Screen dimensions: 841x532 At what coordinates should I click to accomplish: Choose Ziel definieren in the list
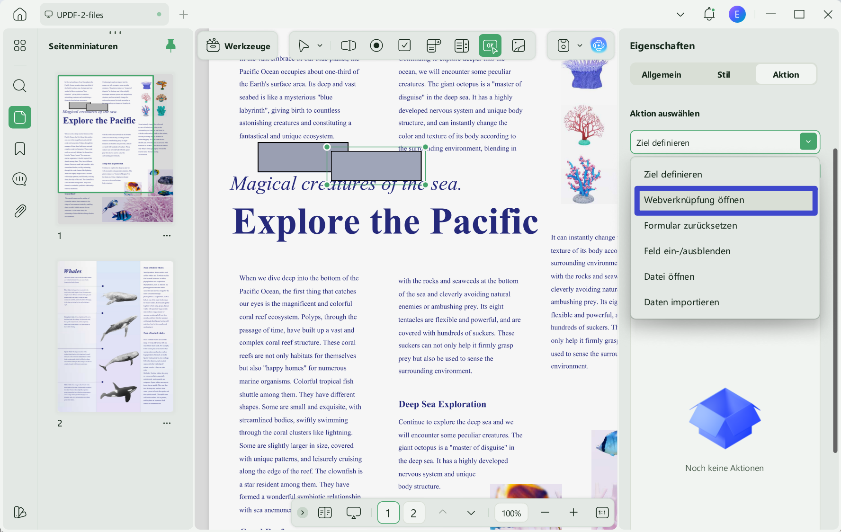725,174
